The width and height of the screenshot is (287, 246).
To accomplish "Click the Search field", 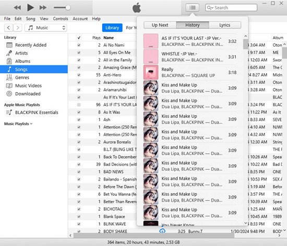I will [231, 8].
